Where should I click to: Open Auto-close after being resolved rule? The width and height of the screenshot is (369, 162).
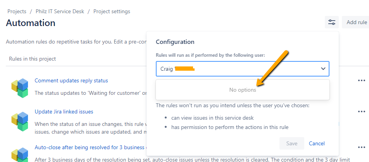(x=90, y=147)
